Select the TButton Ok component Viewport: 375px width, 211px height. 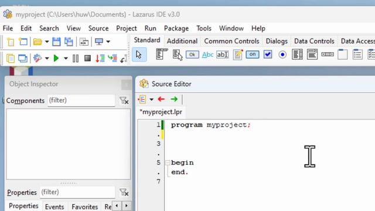point(192,55)
